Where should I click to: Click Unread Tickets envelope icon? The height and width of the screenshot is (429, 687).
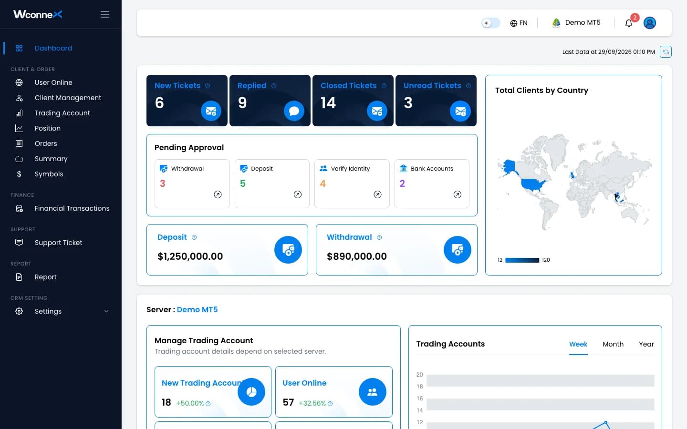[x=460, y=111]
